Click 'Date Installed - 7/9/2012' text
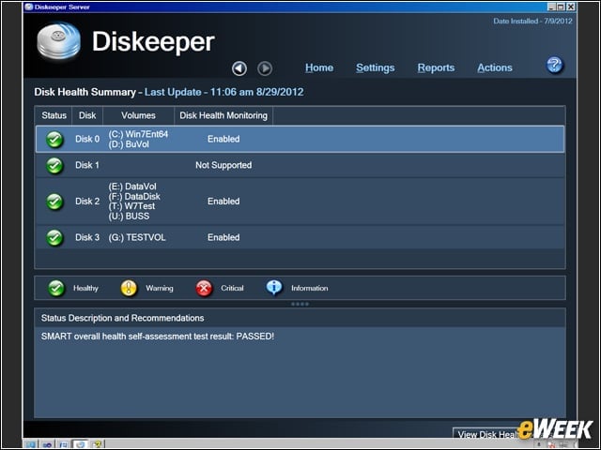The width and height of the screenshot is (601, 450). [x=532, y=21]
